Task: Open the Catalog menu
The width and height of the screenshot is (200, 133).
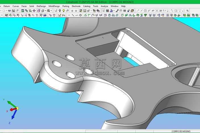Action: coord(87,6)
